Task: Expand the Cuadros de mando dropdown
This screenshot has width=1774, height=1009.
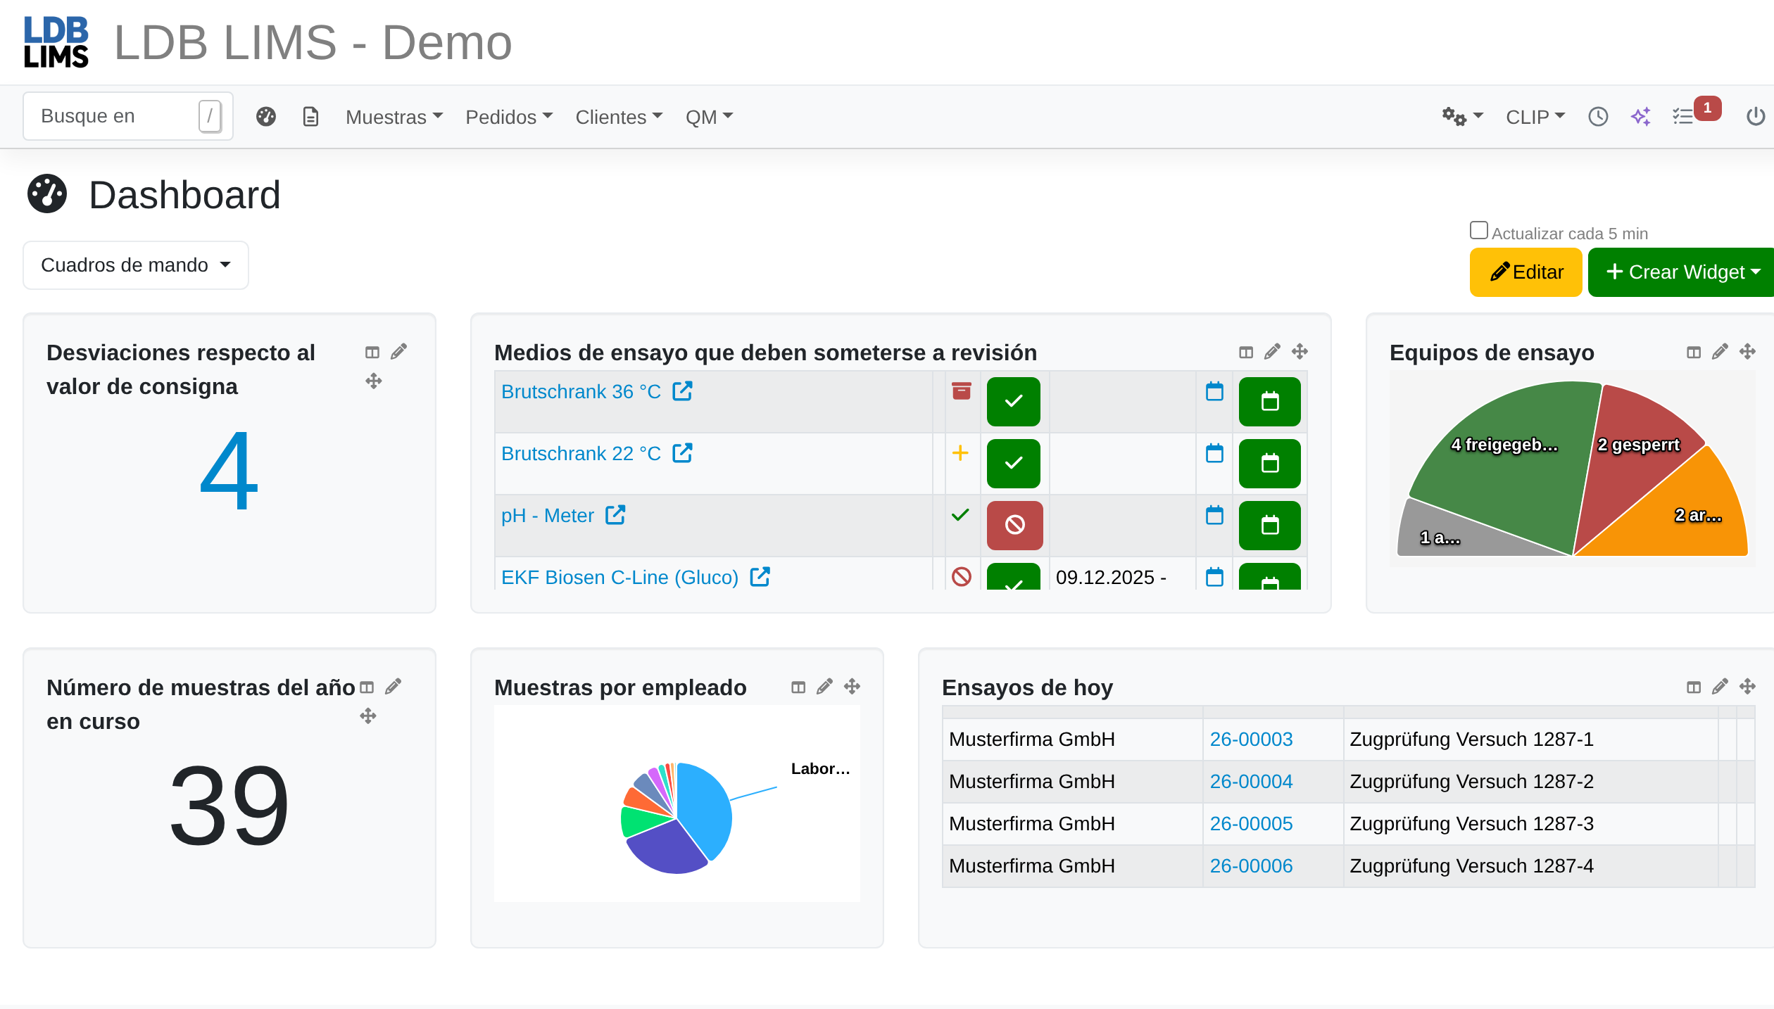Action: click(x=136, y=265)
